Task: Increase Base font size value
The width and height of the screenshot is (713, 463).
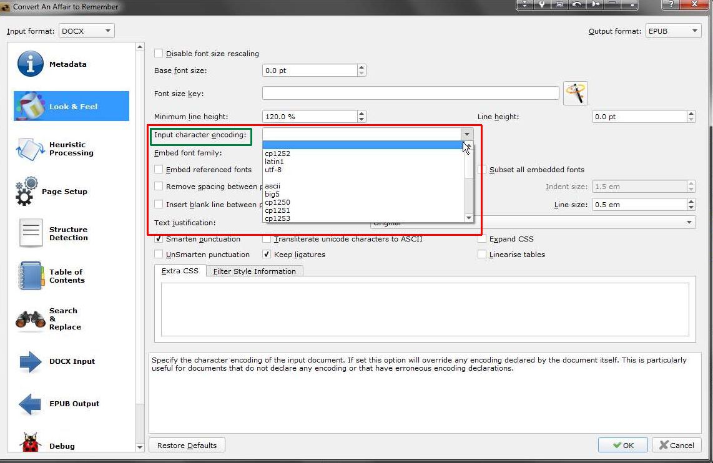Action: [361, 67]
